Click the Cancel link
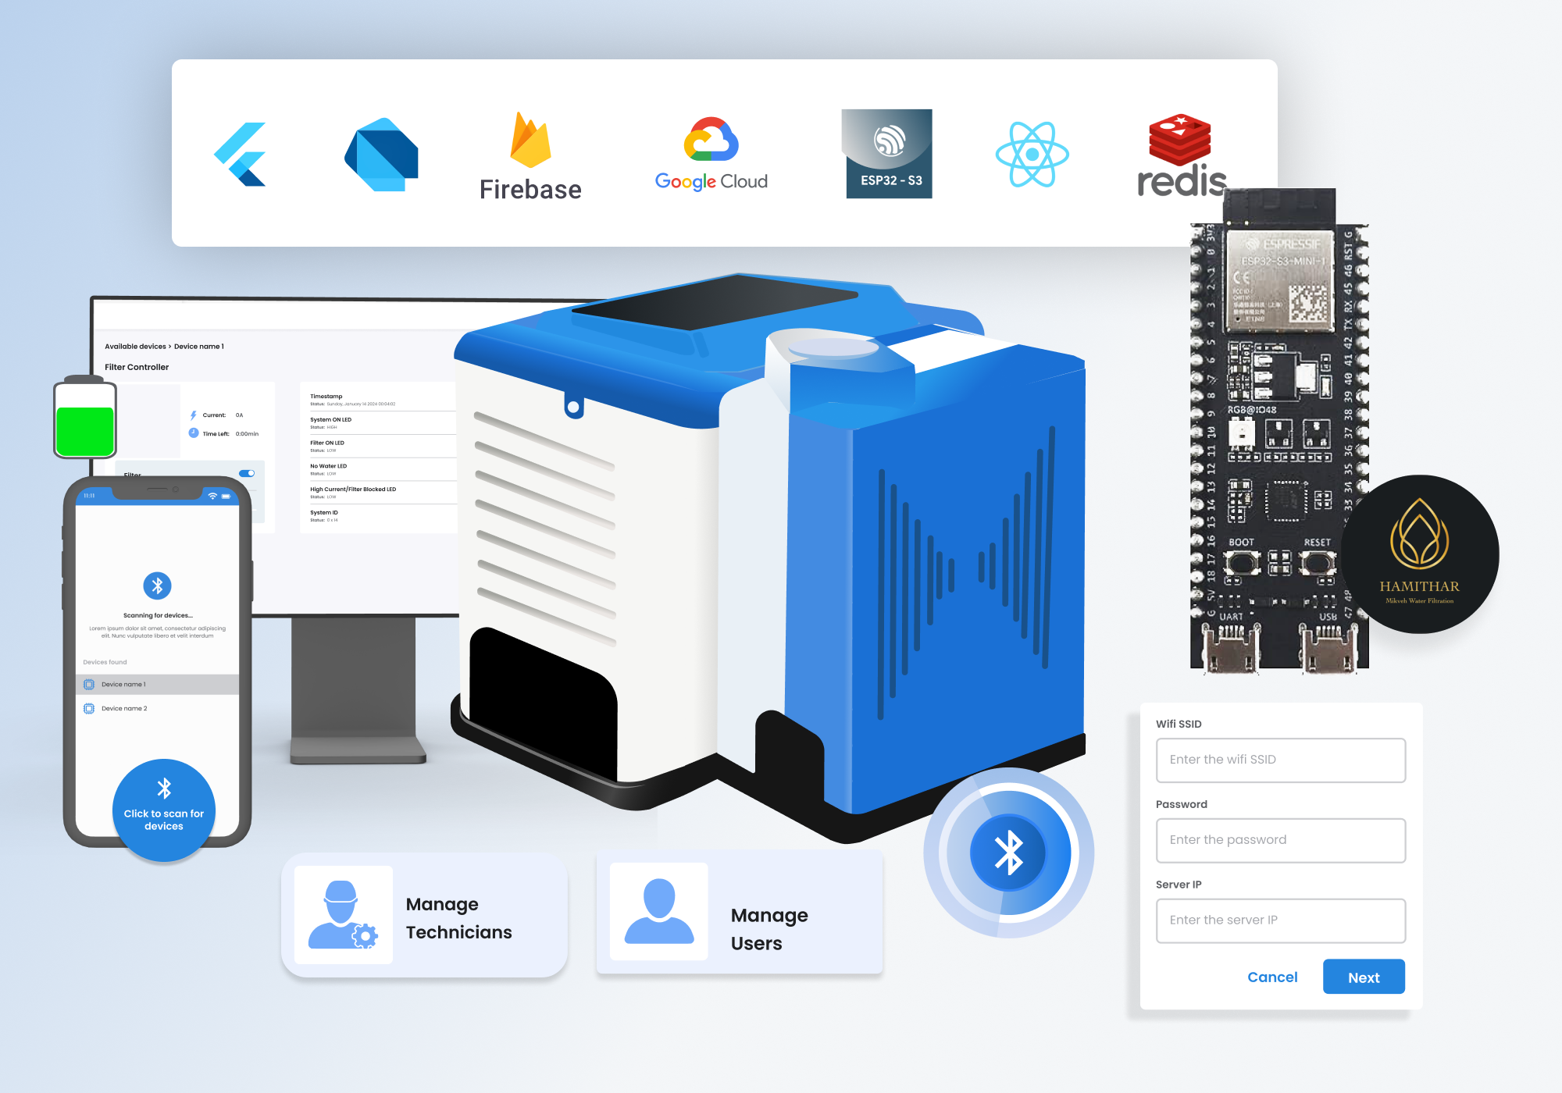 (x=1271, y=977)
